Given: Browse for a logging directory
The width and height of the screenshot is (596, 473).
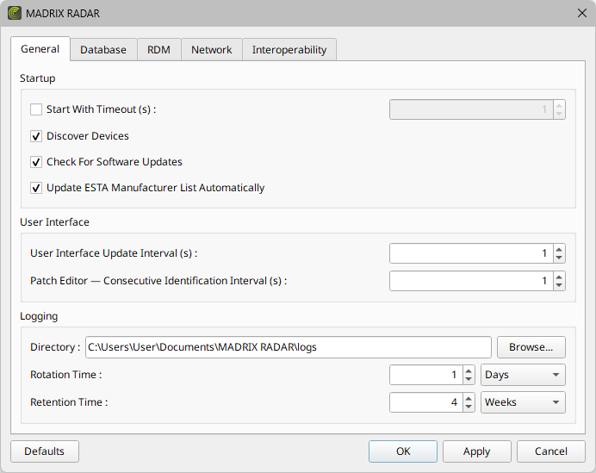Looking at the screenshot, I should pos(531,347).
